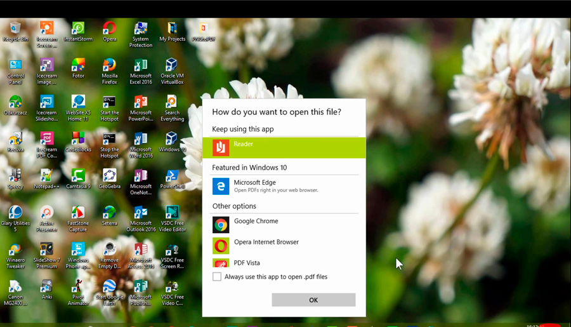Click the VSDC Free Screen Recorder icon
The image size is (571, 327).
tap(172, 256)
